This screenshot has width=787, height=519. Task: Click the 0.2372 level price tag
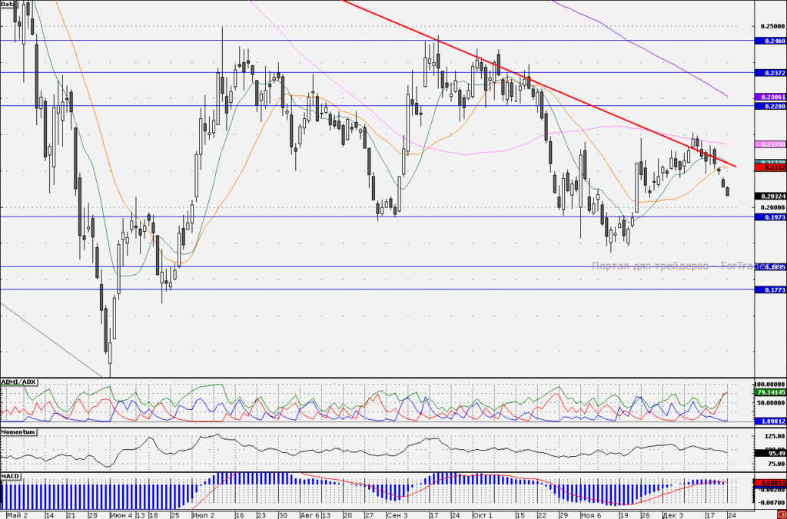pos(770,73)
